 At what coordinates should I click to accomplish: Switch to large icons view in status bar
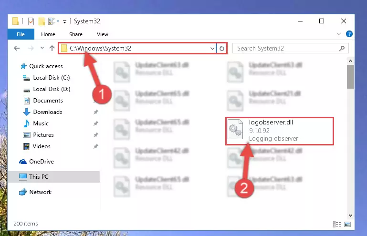(x=347, y=224)
